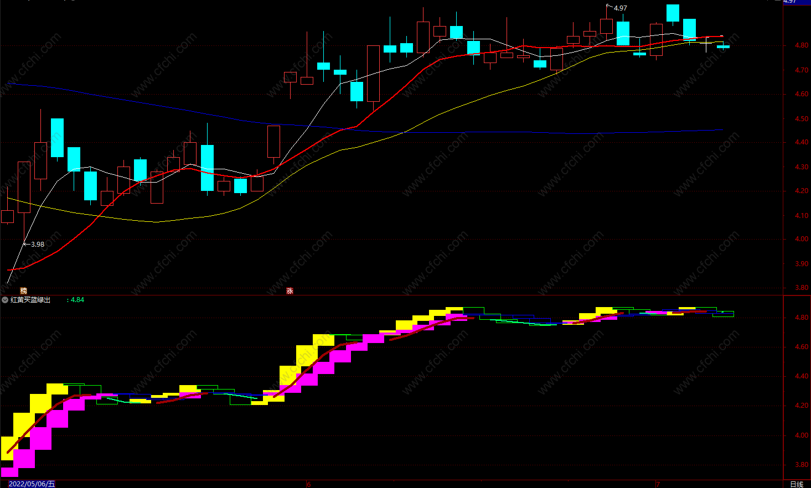
Task: Click the 2022/05/06/五 date label
Action: coord(32,484)
